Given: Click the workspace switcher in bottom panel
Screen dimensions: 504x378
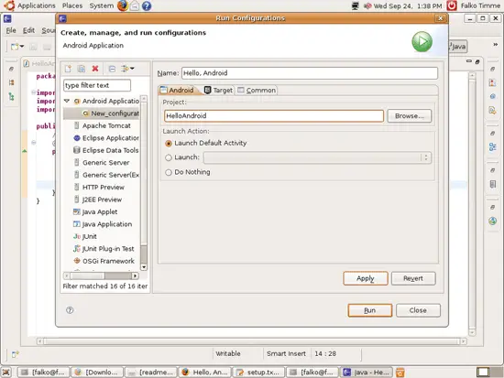Looking at the screenshot, I should tap(489, 372).
